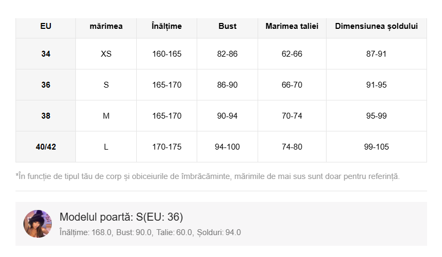Click the model measurements line below title
This screenshot has height=257, width=442.
150,232
